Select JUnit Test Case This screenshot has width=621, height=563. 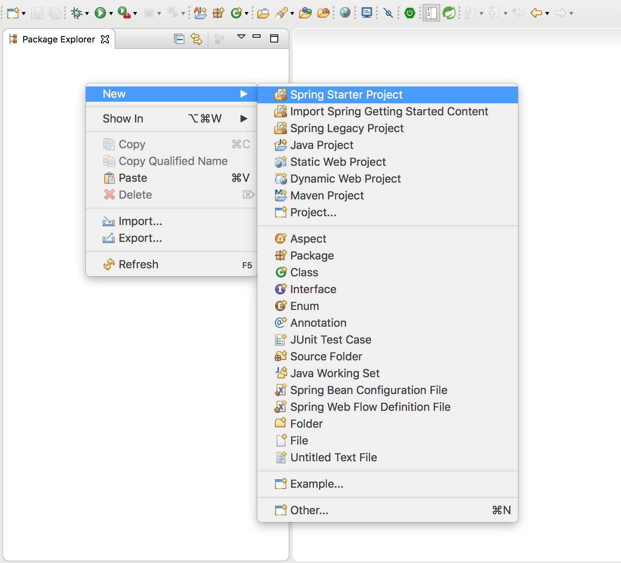388,340
